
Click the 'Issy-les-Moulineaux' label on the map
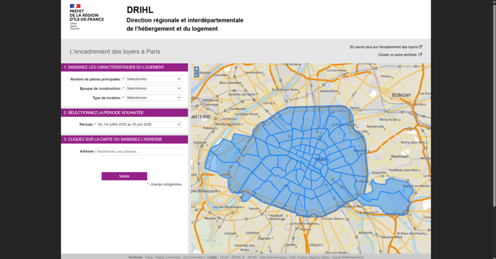click(x=227, y=207)
